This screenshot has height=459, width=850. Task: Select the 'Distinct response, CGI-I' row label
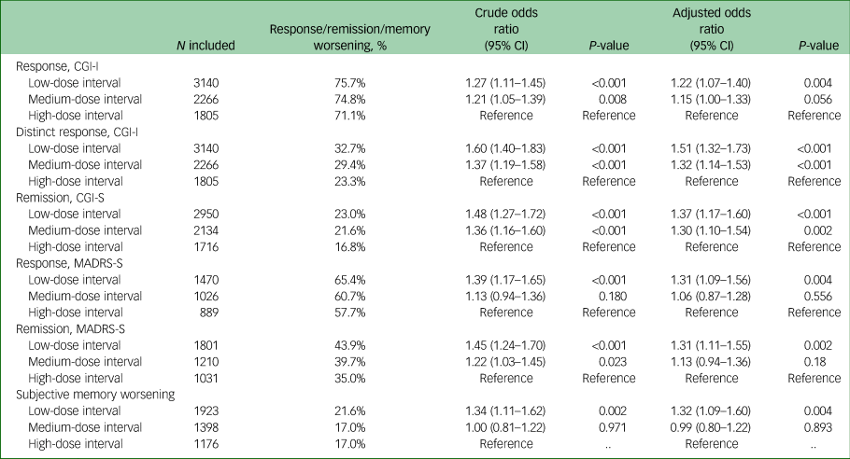coord(82,132)
